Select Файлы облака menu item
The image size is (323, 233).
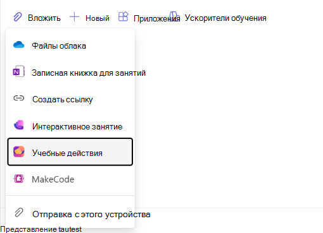(x=70, y=45)
